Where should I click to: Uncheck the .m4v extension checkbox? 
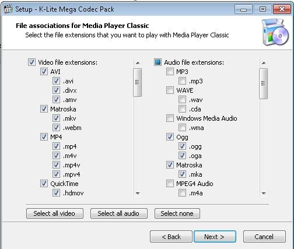[x=56, y=156]
